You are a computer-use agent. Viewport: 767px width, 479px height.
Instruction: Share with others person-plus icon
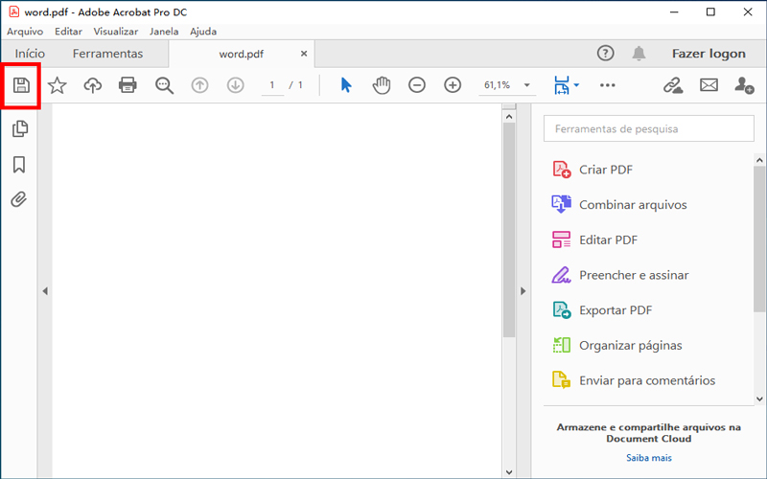tap(744, 85)
